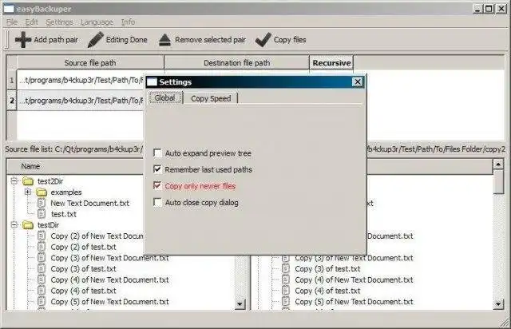Click the Remove selected pair label
This screenshot has width=511, height=329.
210,40
